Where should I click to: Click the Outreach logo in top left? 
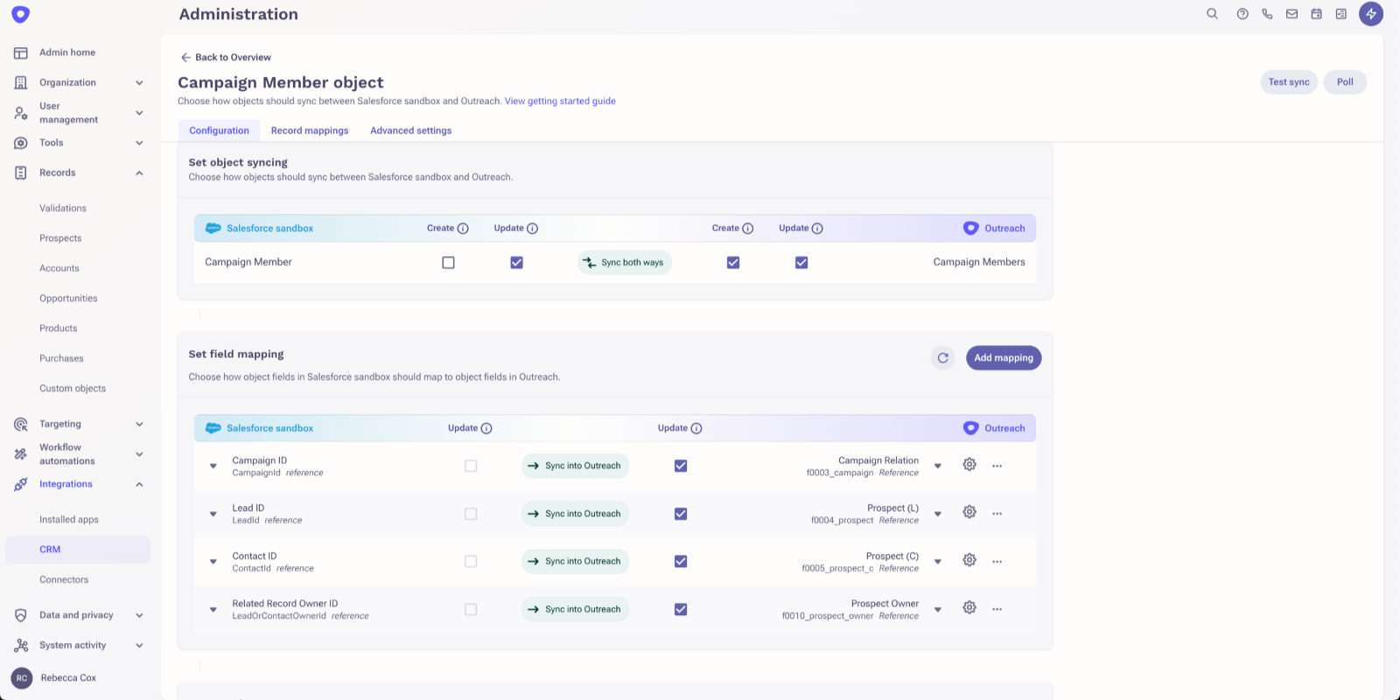coord(21,14)
